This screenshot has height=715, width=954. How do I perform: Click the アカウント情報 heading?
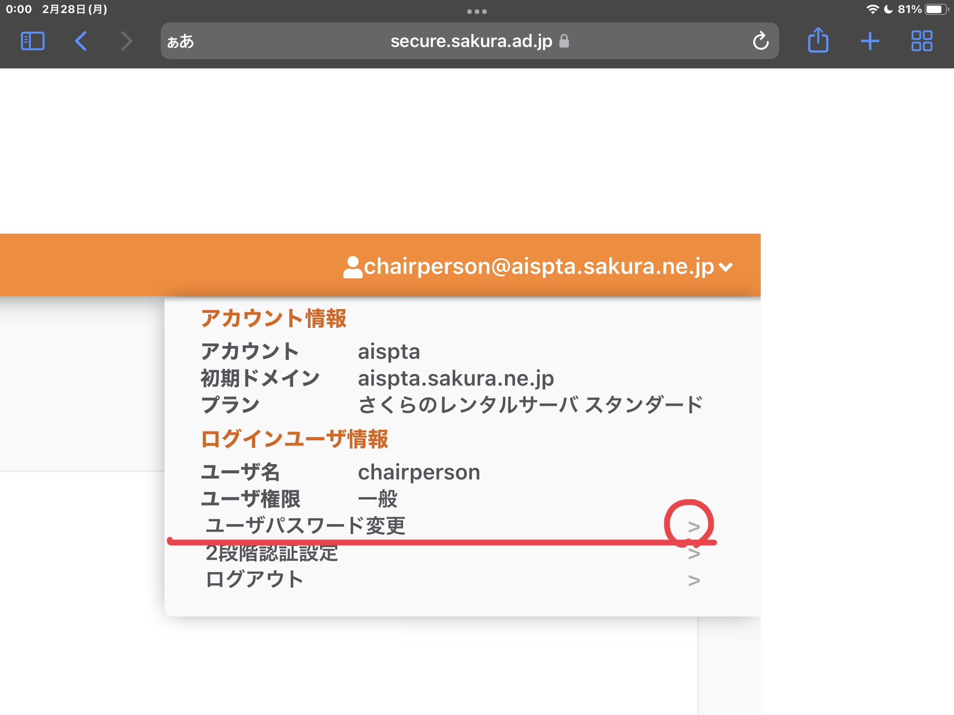(x=273, y=319)
